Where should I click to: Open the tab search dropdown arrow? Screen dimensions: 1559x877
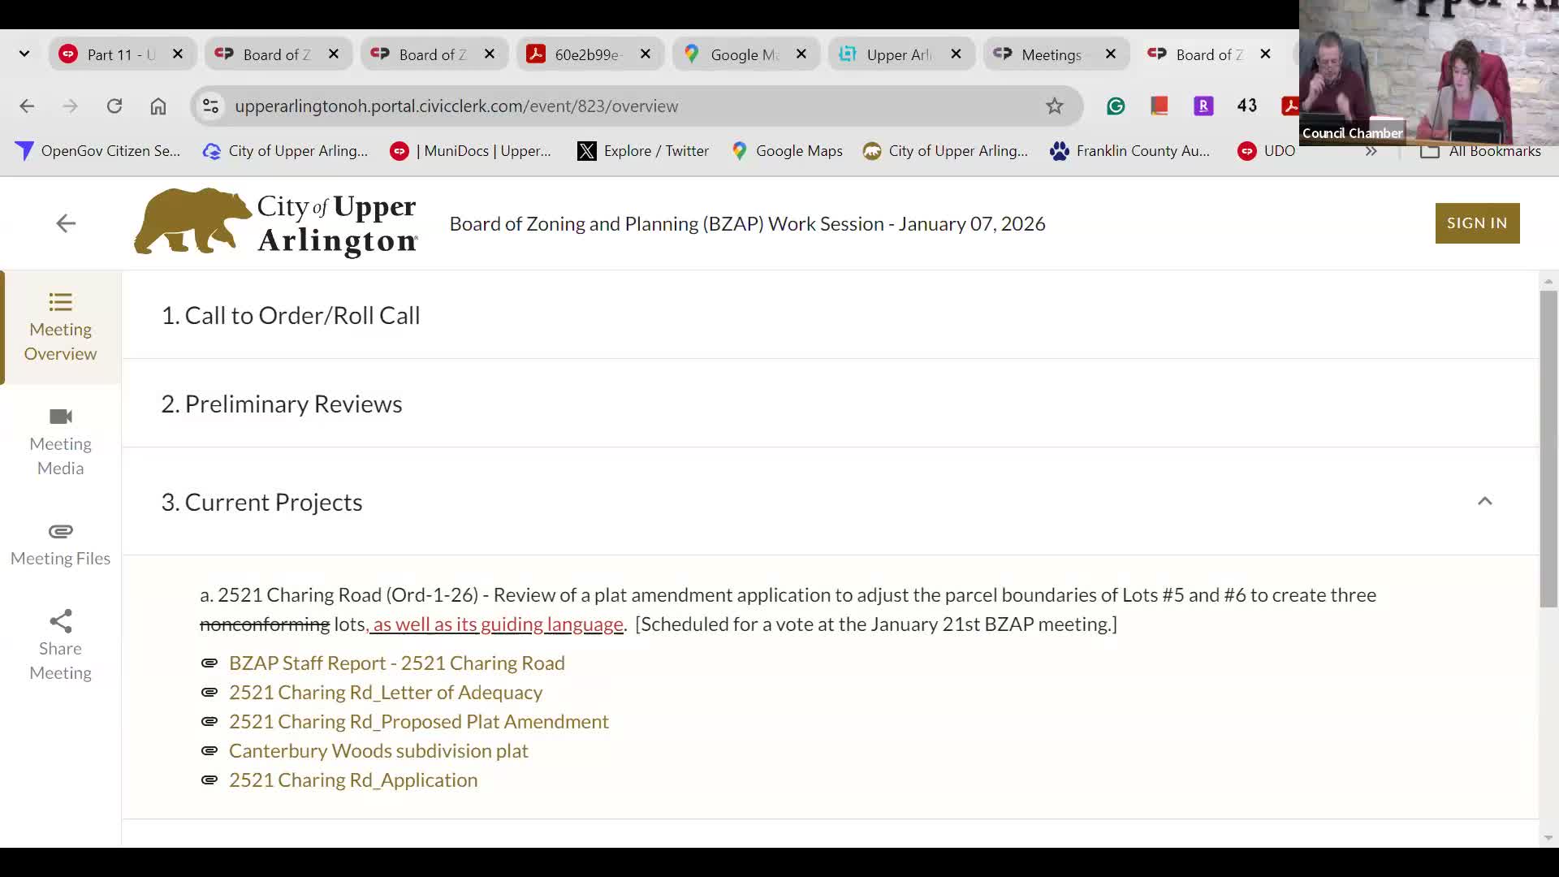coord(24,54)
